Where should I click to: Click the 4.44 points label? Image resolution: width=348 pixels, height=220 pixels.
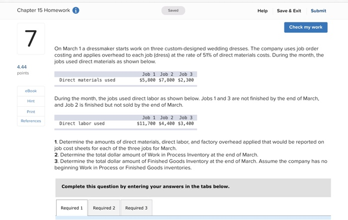[x=23, y=70]
